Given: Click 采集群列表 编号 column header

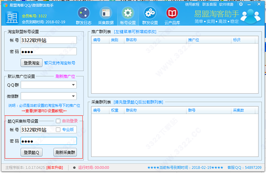Looking at the screenshot, I should (x=100, y=111).
